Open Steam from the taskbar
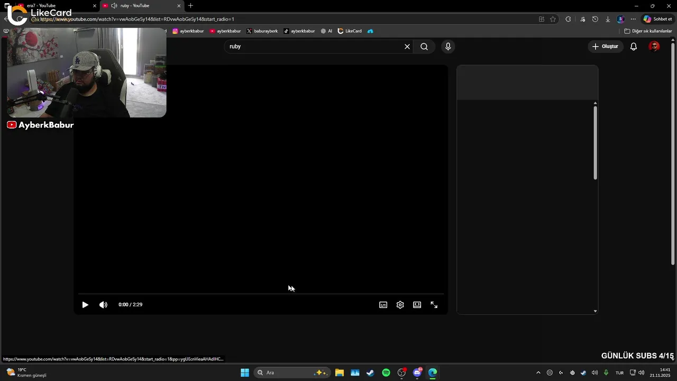The image size is (677, 381). pos(370,373)
